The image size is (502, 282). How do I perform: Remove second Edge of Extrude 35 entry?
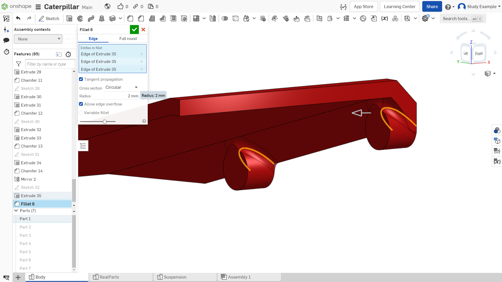pos(141,62)
